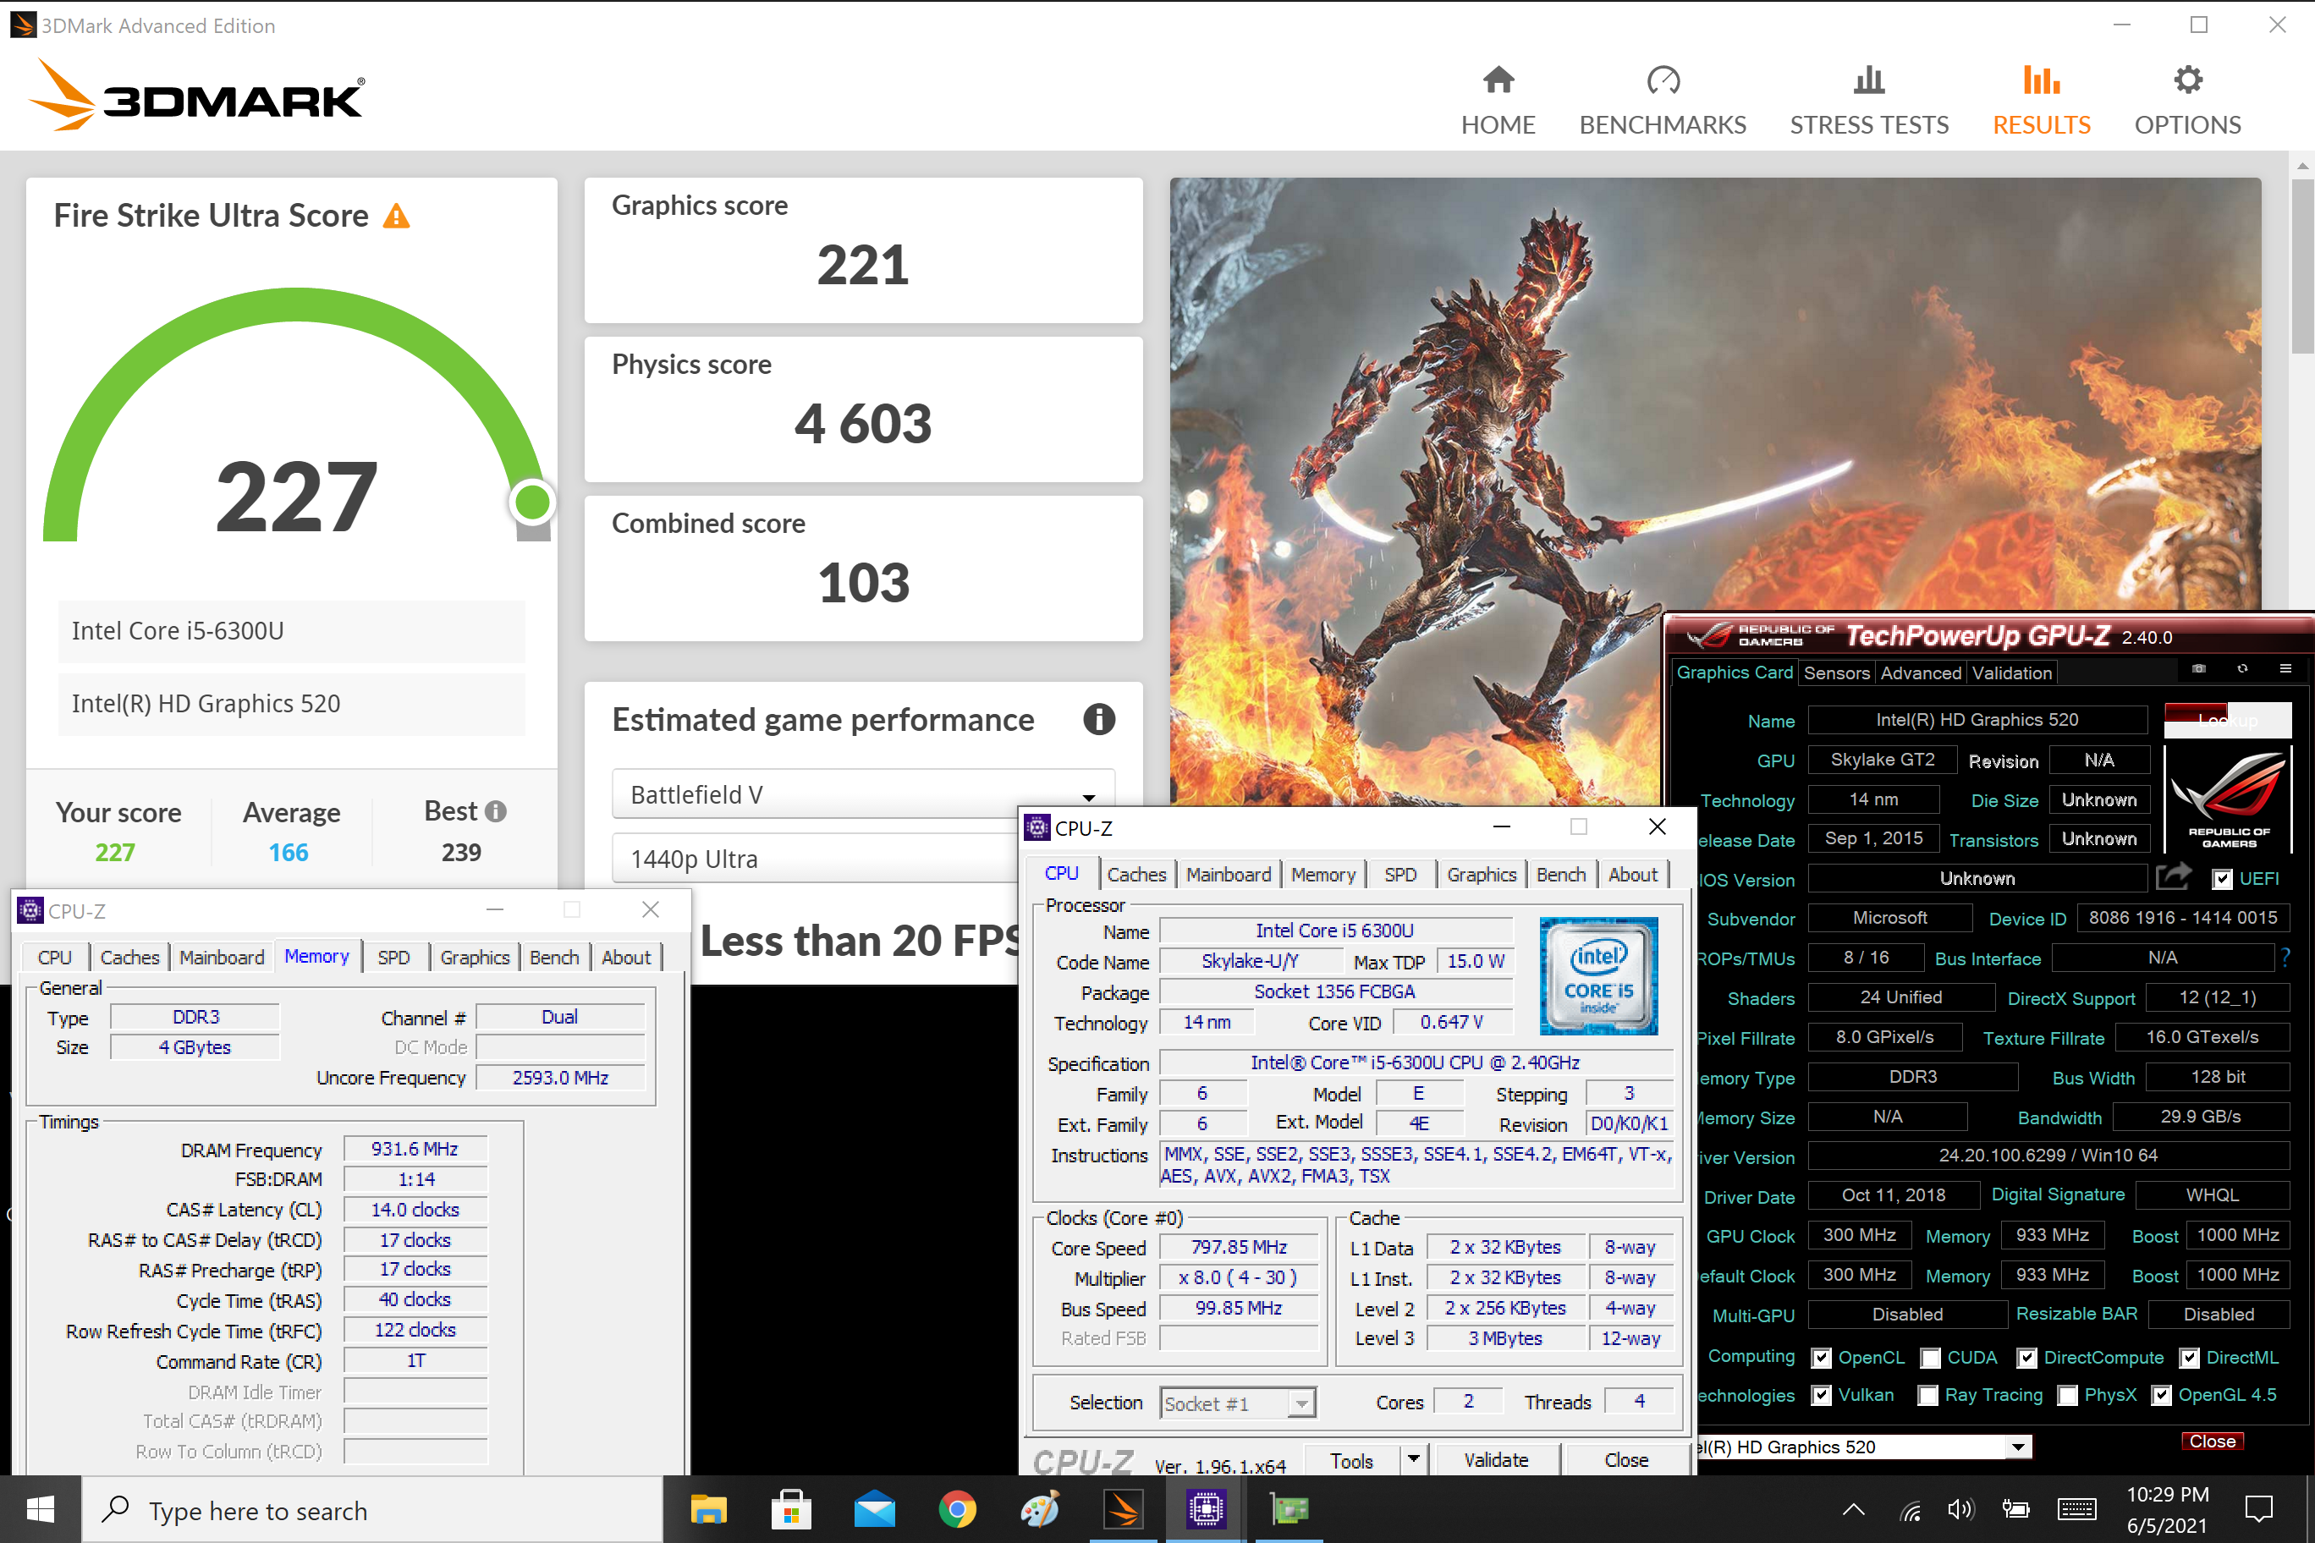Open the volume tray icon
Image resolution: width=2315 pixels, height=1543 pixels.
pyautogui.click(x=1960, y=1509)
